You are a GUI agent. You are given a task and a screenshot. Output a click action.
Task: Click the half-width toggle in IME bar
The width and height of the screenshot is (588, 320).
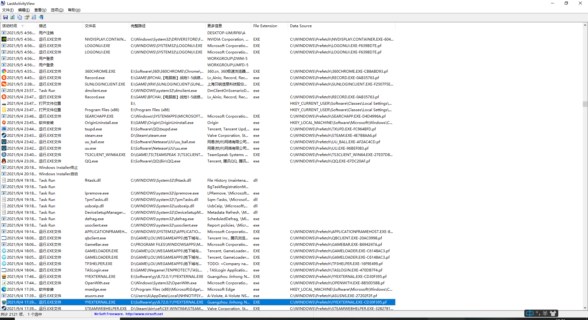pos(545,313)
